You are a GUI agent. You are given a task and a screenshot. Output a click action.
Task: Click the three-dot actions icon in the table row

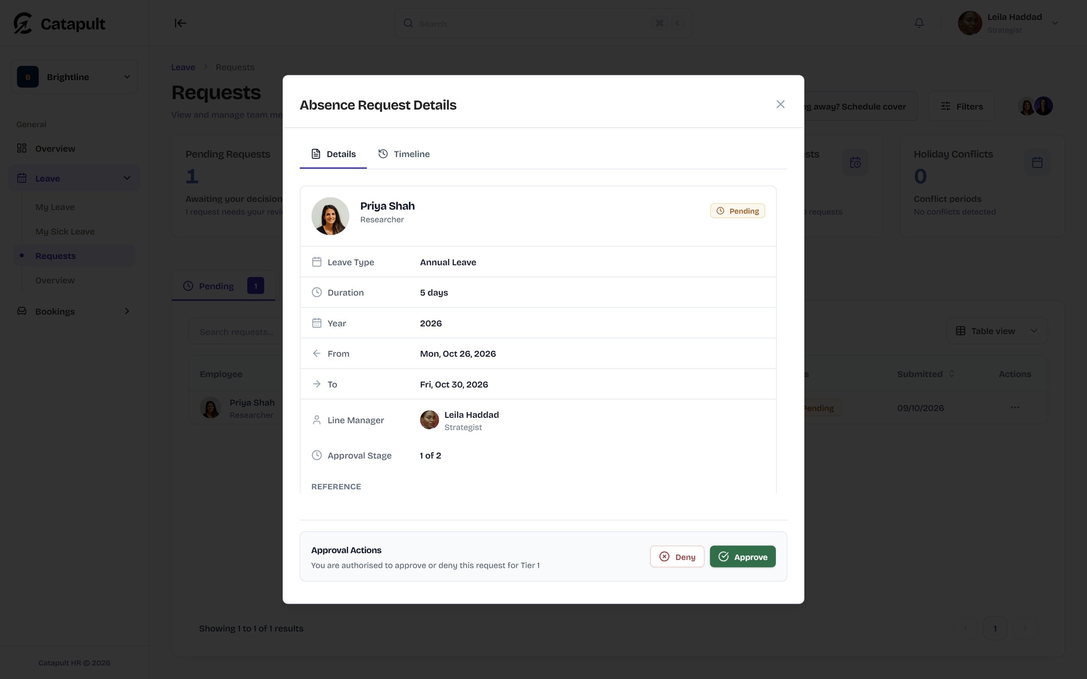1015,407
